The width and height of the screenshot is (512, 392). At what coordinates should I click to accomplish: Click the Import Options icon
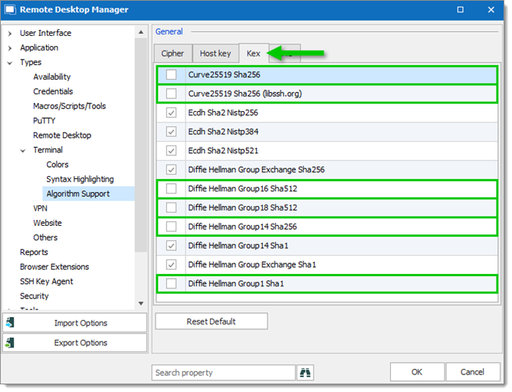[10, 322]
